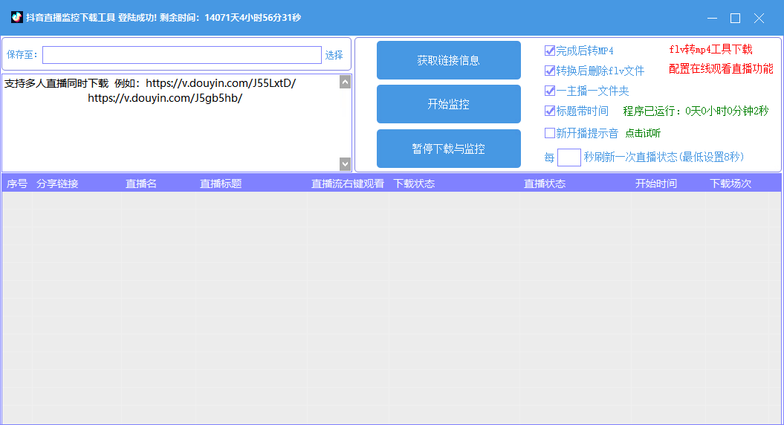Click the 选择 link to choose folder
This screenshot has width=784, height=425.
(x=334, y=55)
